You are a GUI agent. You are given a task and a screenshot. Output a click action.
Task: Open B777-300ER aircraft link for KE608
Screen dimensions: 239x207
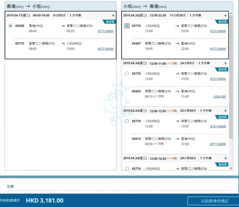click(x=105, y=31)
